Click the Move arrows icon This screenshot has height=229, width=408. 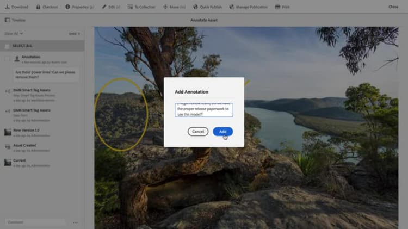(165, 7)
